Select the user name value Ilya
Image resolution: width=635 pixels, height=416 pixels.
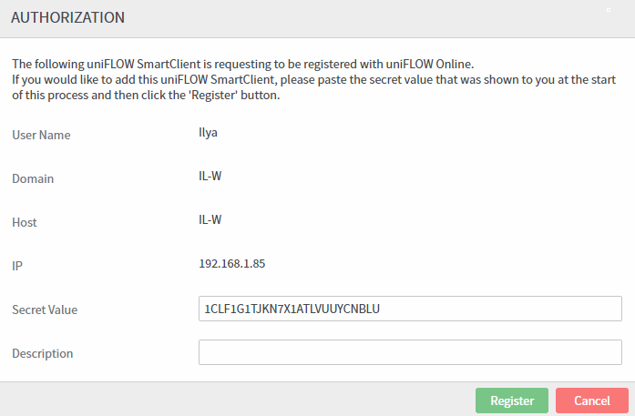coord(209,132)
